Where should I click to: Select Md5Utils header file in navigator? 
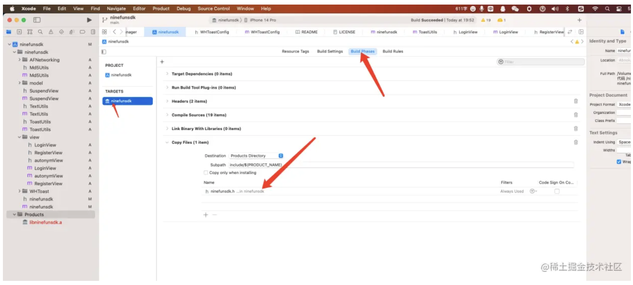pyautogui.click(x=36, y=68)
